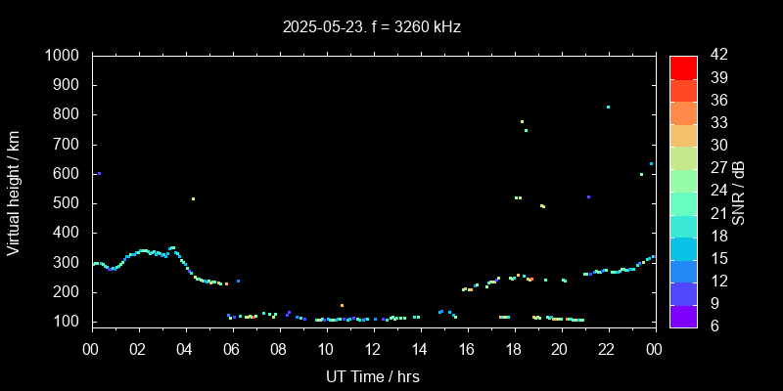The height and width of the screenshot is (391, 783).
Task: Click the '18' tick label on the time axis
Action: pyautogui.click(x=513, y=349)
